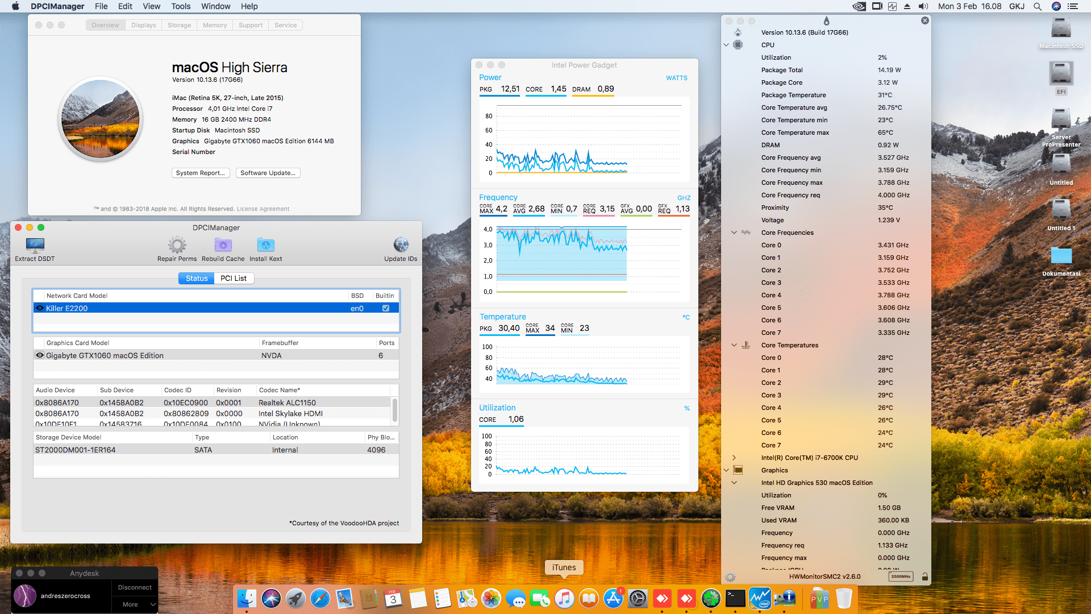Open the Tools menu
The image size is (1091, 614).
click(x=181, y=6)
